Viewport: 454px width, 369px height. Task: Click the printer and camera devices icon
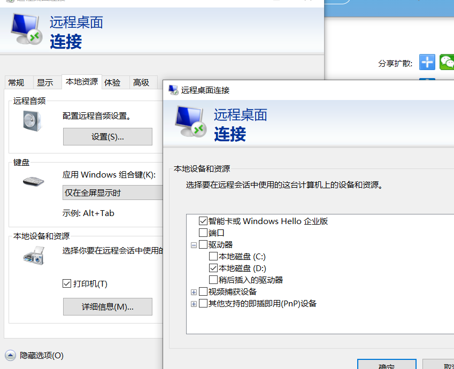pyautogui.click(x=34, y=255)
